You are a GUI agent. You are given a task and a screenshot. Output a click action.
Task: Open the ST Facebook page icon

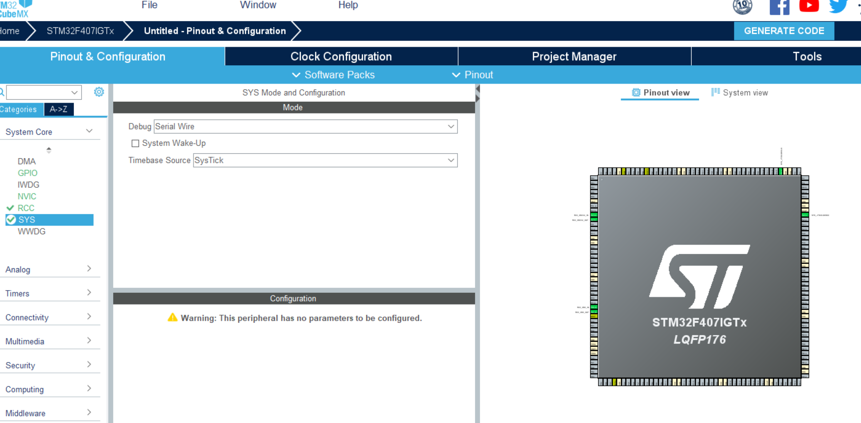[779, 7]
